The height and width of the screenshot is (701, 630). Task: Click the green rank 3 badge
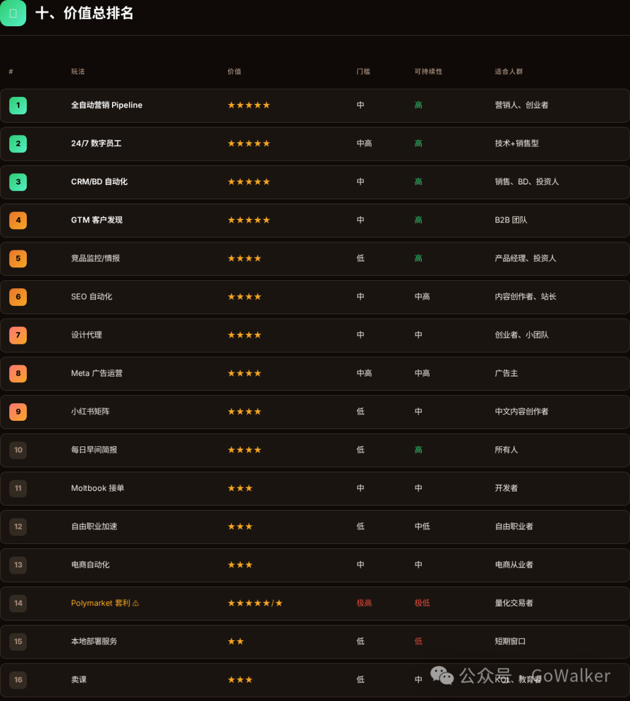[x=18, y=182]
